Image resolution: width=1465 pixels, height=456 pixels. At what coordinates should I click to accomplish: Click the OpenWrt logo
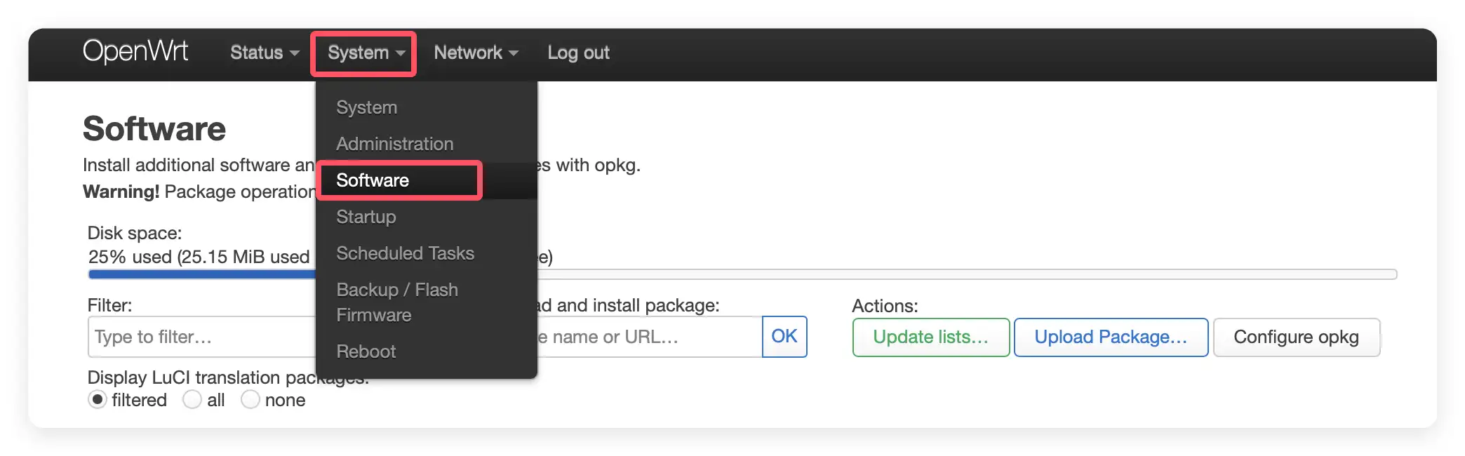135,52
